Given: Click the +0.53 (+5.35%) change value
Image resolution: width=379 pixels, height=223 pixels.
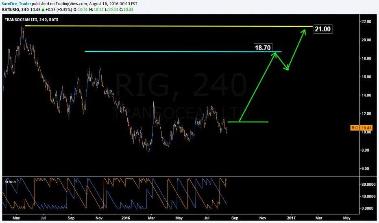Looking at the screenshot, I should 59,10.
